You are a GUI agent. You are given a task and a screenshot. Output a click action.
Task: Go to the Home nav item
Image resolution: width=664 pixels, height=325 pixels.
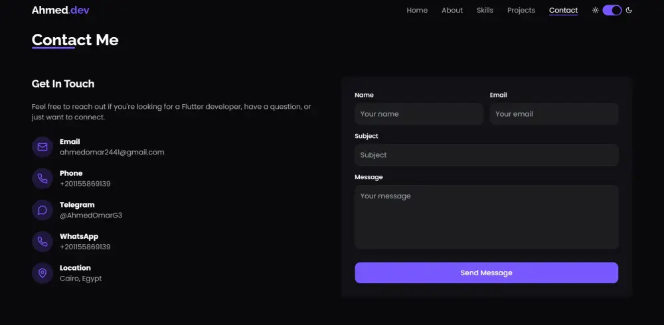point(417,11)
